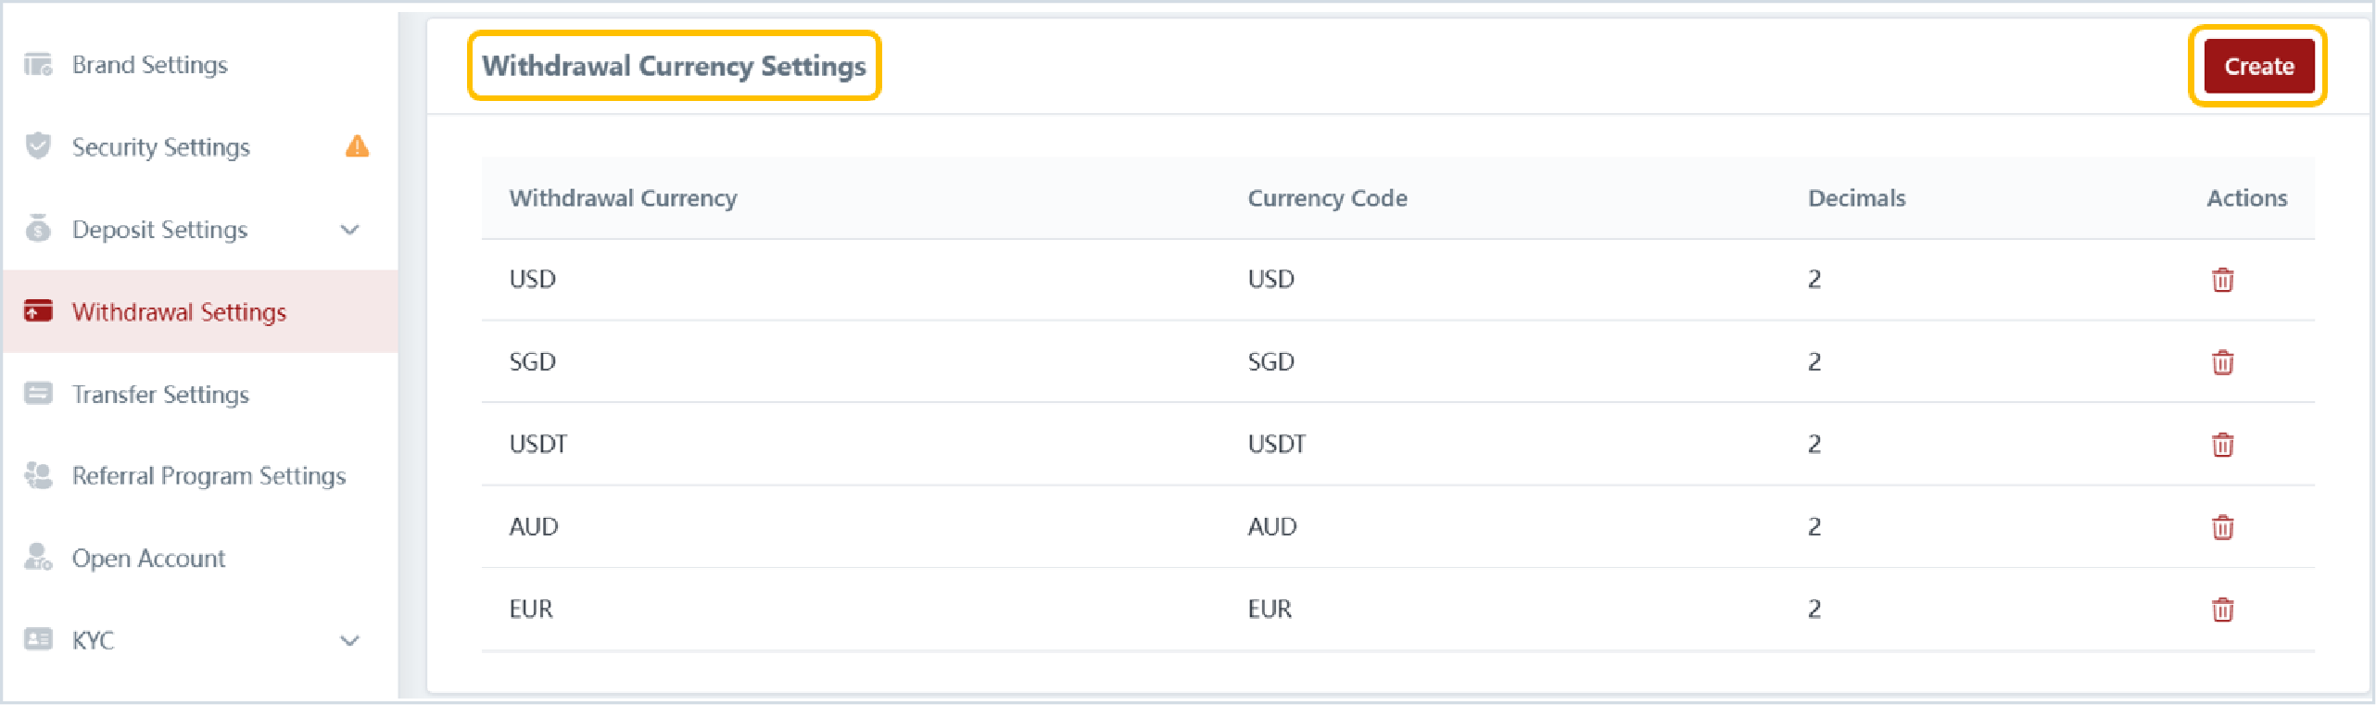Click the Withdrawal Currency column header
Image resolution: width=2376 pixels, height=705 pixels.
(x=623, y=198)
